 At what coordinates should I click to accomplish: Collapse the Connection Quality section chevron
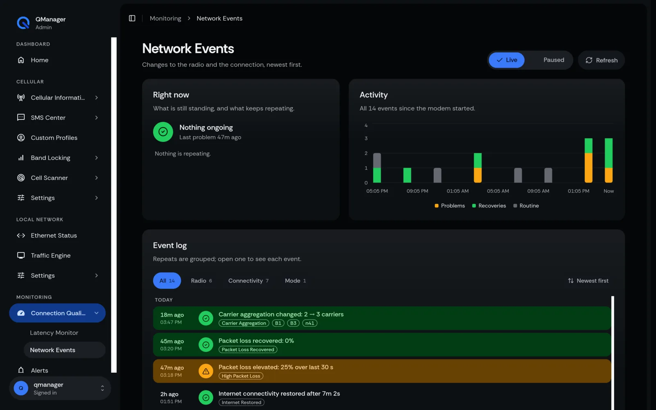click(x=97, y=313)
